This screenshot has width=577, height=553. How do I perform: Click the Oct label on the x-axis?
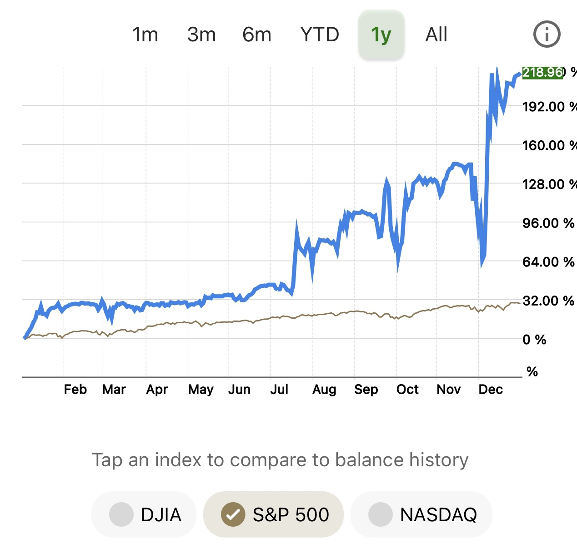pos(407,390)
